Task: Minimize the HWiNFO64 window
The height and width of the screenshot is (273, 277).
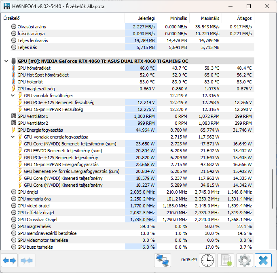Action: click(x=230, y=6)
